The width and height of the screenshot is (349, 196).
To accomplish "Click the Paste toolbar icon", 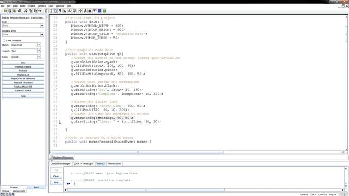I will point(35,11).
